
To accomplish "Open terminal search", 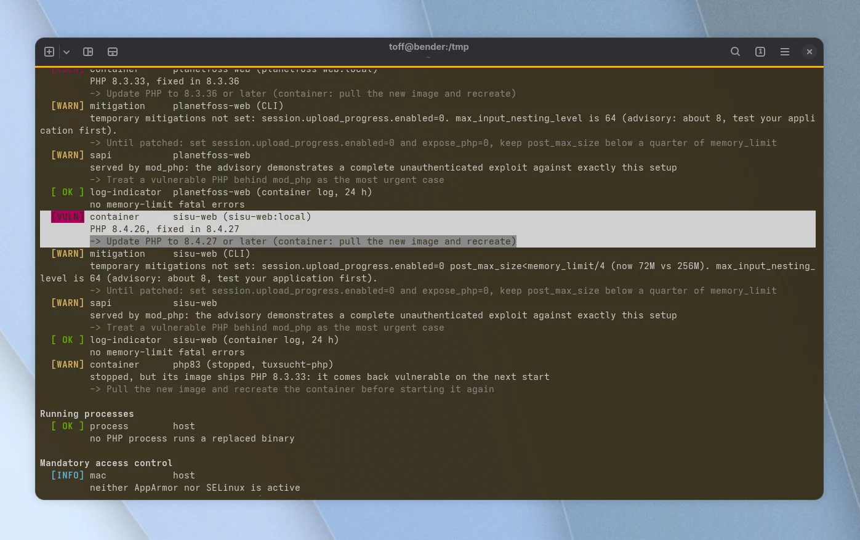I will (x=735, y=52).
